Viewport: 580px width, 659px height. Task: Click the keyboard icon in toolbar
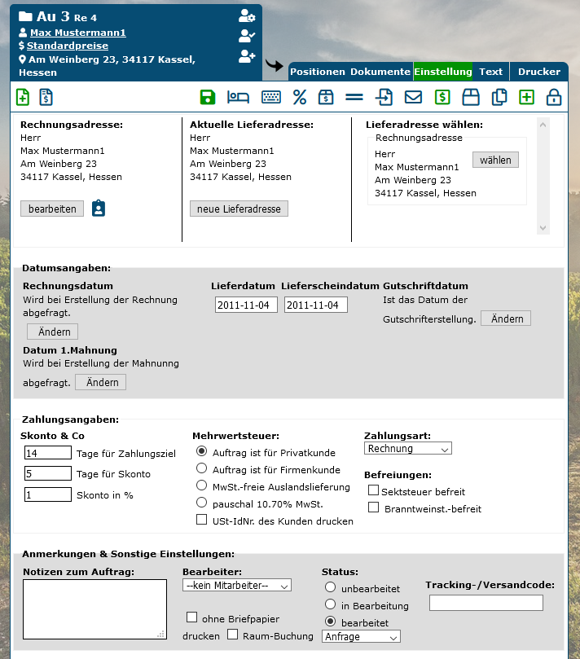coord(270,98)
